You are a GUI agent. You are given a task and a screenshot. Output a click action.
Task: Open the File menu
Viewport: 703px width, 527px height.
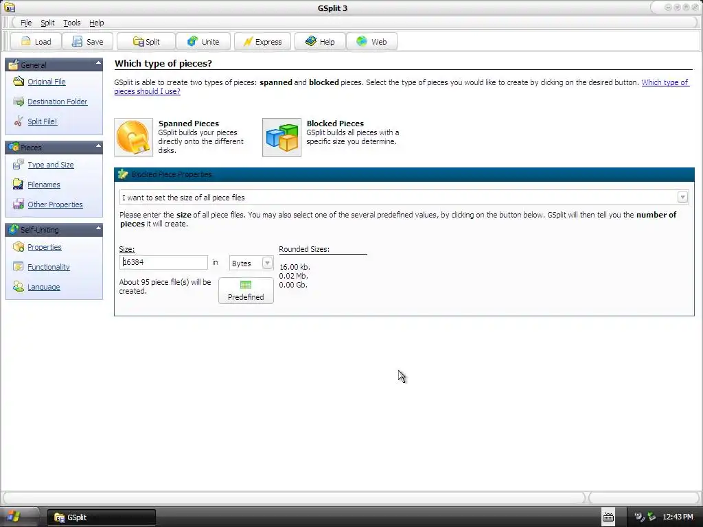[x=26, y=23]
